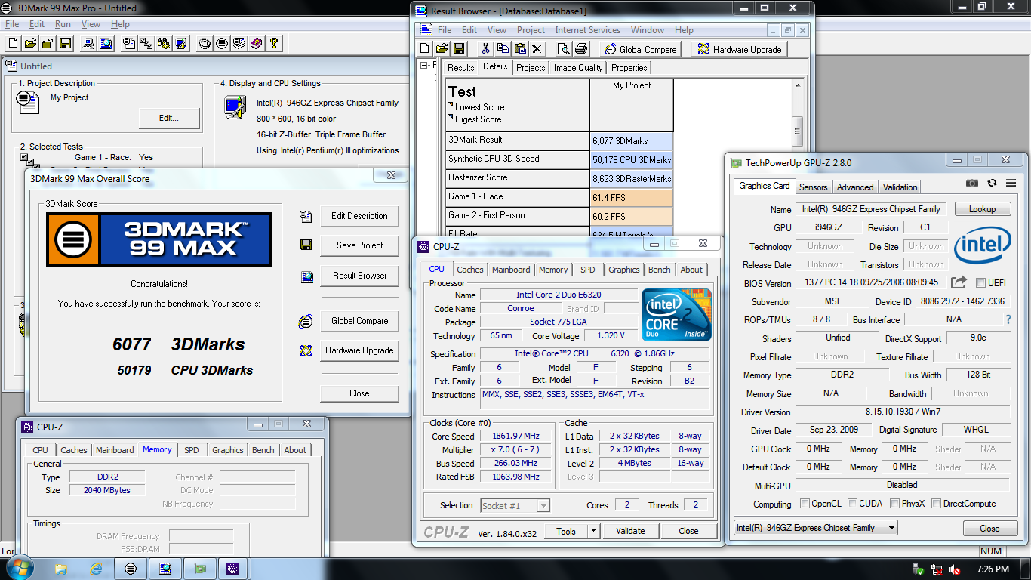Open Internet Services menu in Result Browser

587,30
